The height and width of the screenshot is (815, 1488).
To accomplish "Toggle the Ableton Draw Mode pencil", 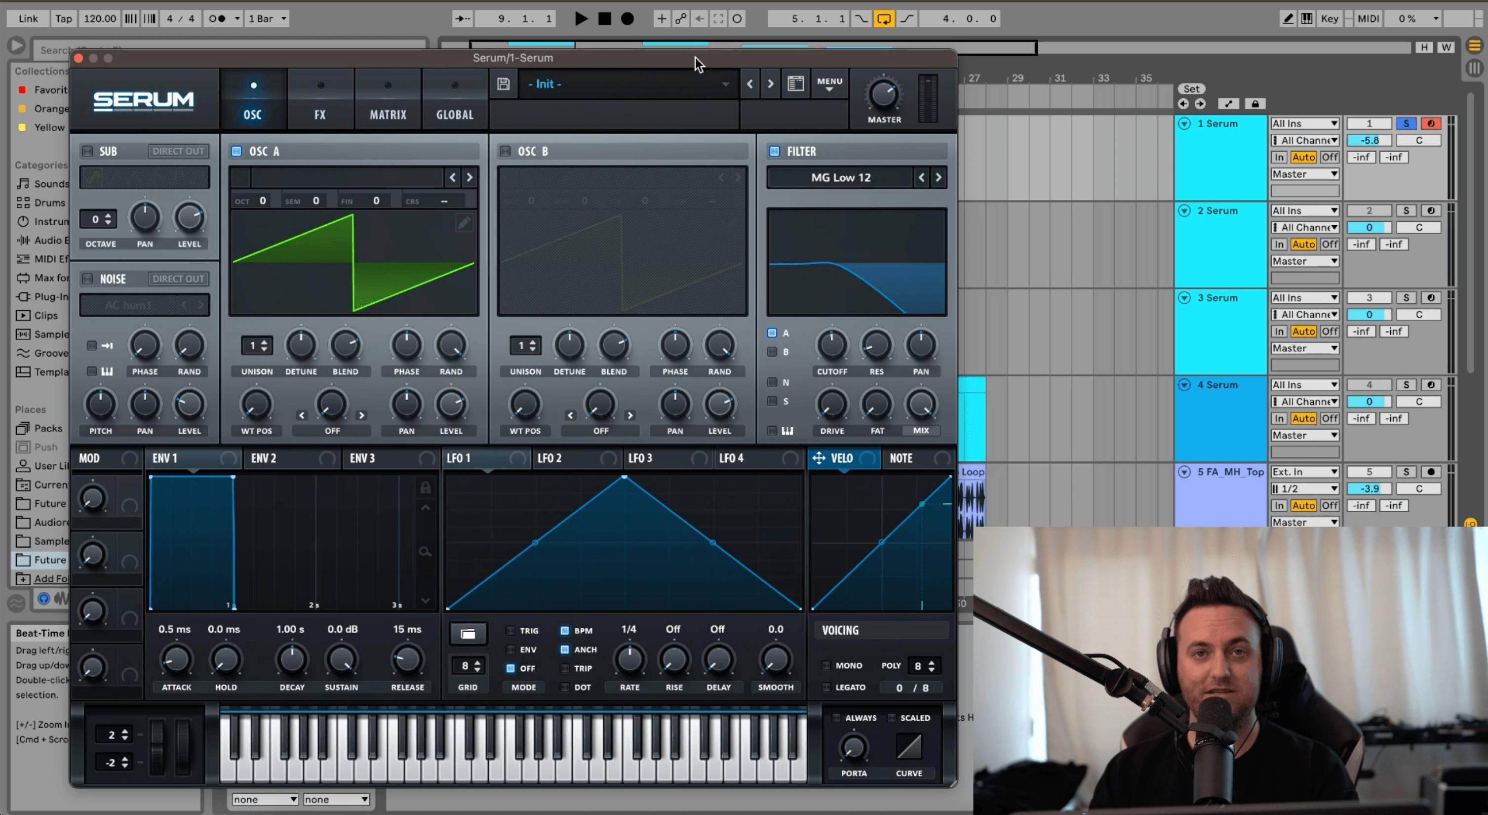I will coord(1288,18).
